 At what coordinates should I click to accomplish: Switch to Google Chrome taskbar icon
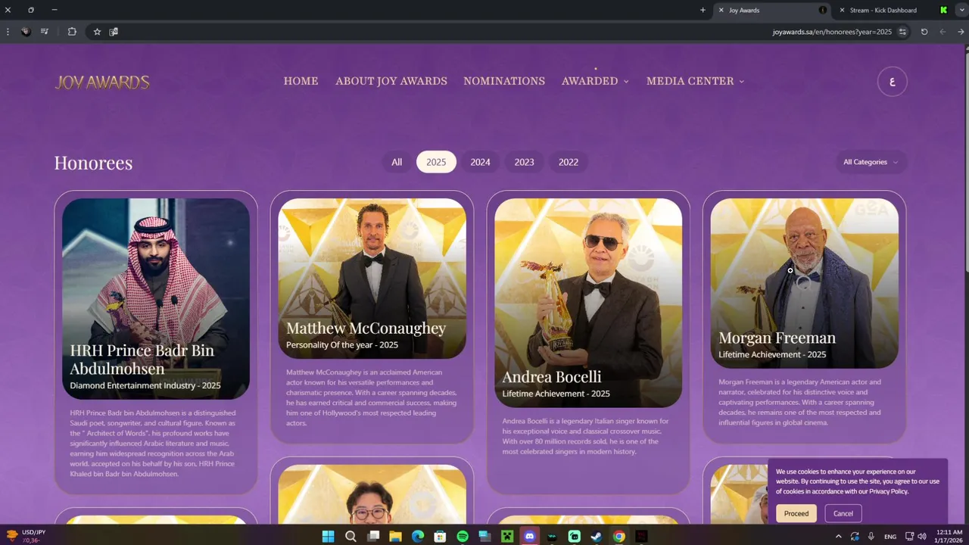(619, 536)
